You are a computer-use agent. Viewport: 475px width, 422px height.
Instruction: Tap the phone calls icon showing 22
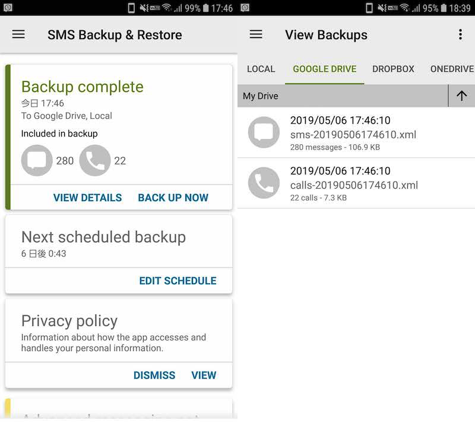pos(95,161)
